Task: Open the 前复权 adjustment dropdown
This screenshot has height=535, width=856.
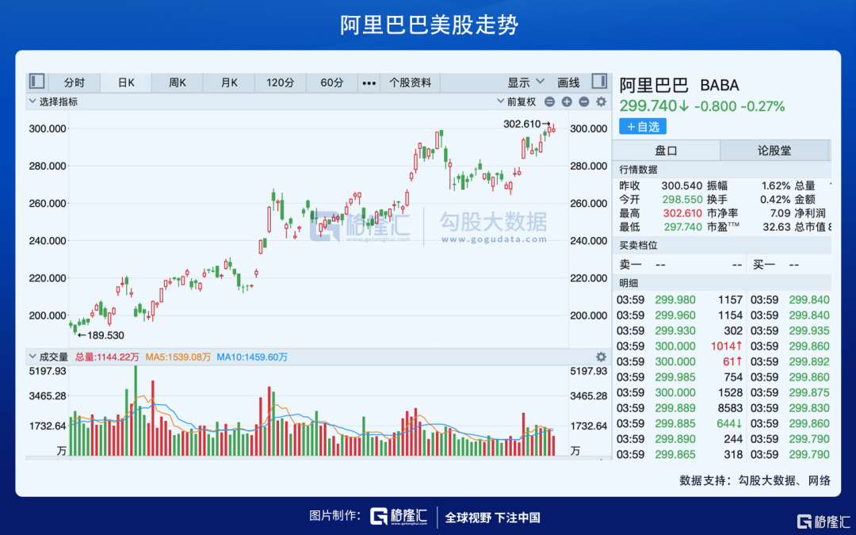Action: pyautogui.click(x=516, y=101)
